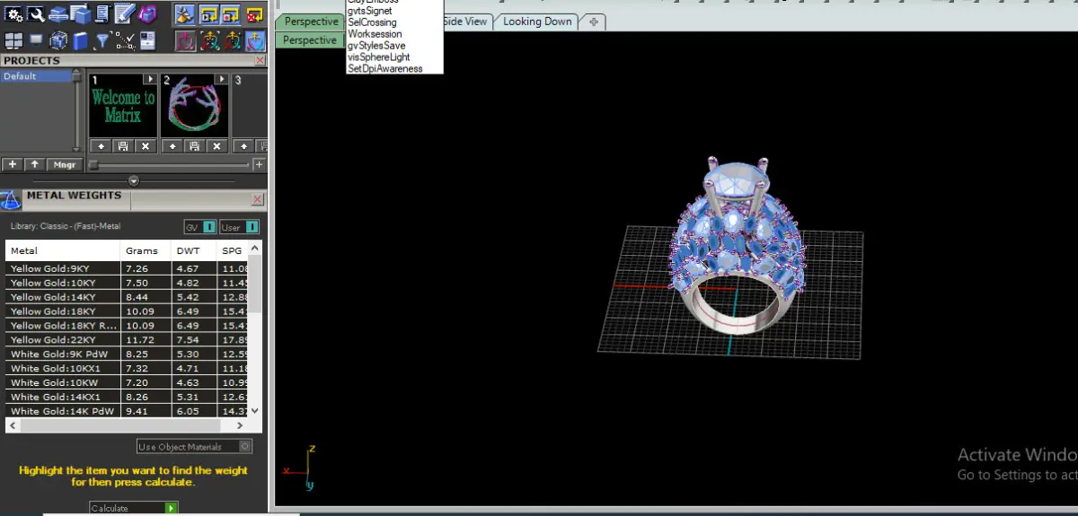1078x516 pixels.
Task: Add a new viewport tab with plus
Action: point(594,22)
